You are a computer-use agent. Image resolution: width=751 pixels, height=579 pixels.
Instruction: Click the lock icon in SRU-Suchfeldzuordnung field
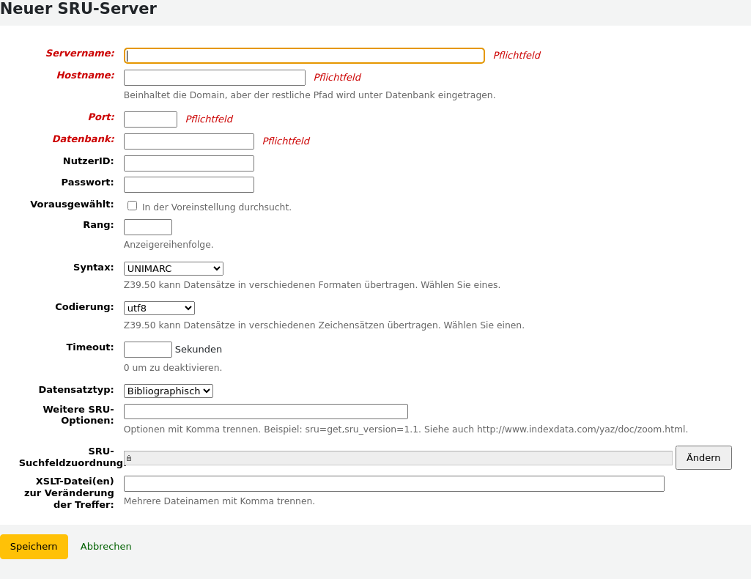point(129,457)
